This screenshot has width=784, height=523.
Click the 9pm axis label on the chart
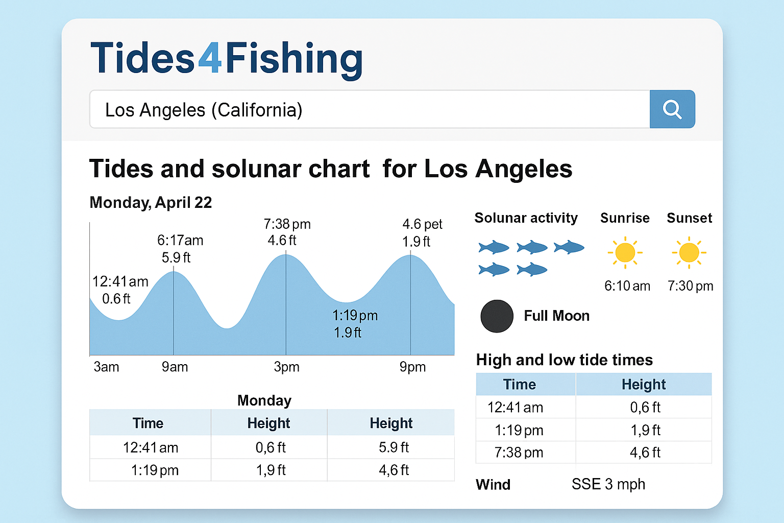click(413, 367)
